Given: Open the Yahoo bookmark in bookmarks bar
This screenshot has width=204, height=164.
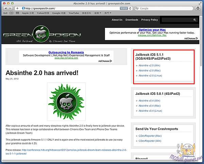Looking at the screenshot, I should (x=43, y=13).
